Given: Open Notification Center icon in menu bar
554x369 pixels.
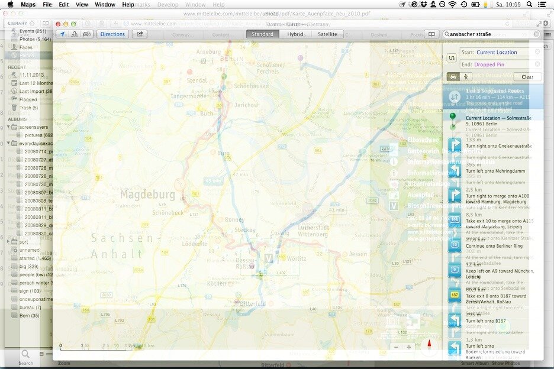Looking at the screenshot, I should point(542,4).
